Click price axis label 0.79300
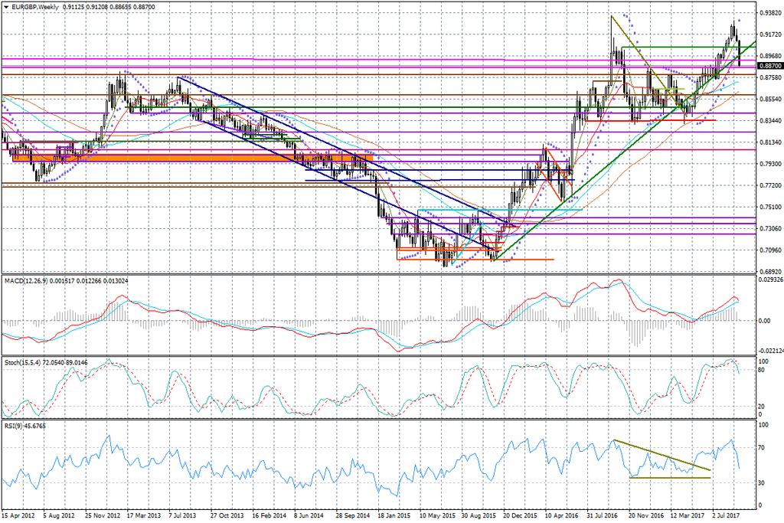Viewport: 784px width, 523px height. pos(770,164)
